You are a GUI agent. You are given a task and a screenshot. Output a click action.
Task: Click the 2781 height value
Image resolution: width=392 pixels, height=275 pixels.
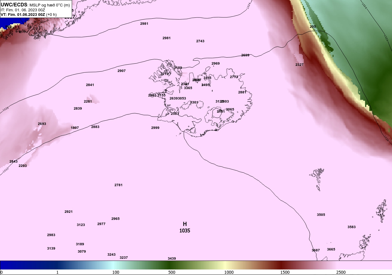(119, 185)
